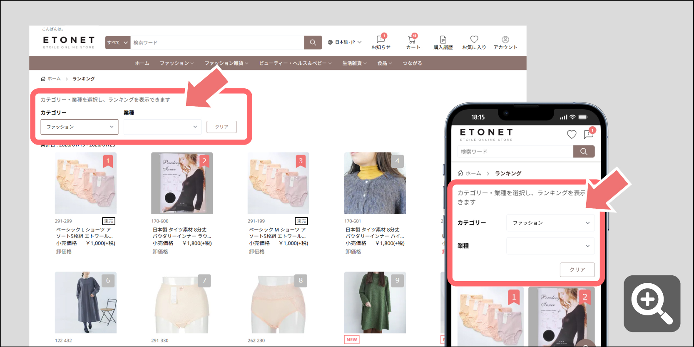Screen dimensions: 694x347
Task: Open rank 4 gray cardigan thumbnail
Action: click(x=375, y=183)
